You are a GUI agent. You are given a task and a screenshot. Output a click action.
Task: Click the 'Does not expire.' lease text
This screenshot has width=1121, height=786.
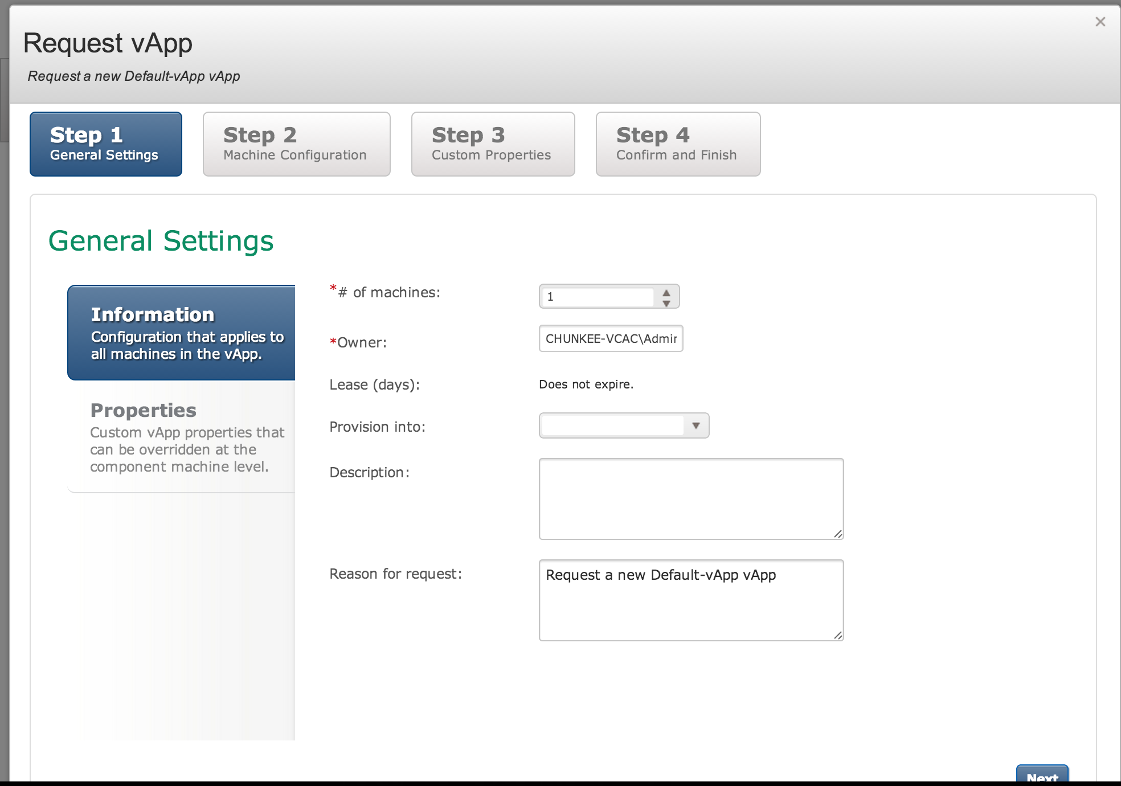586,384
